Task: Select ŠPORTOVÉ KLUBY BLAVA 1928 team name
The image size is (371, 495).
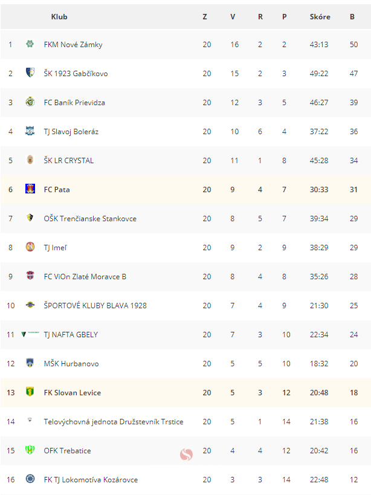Action: (x=95, y=306)
